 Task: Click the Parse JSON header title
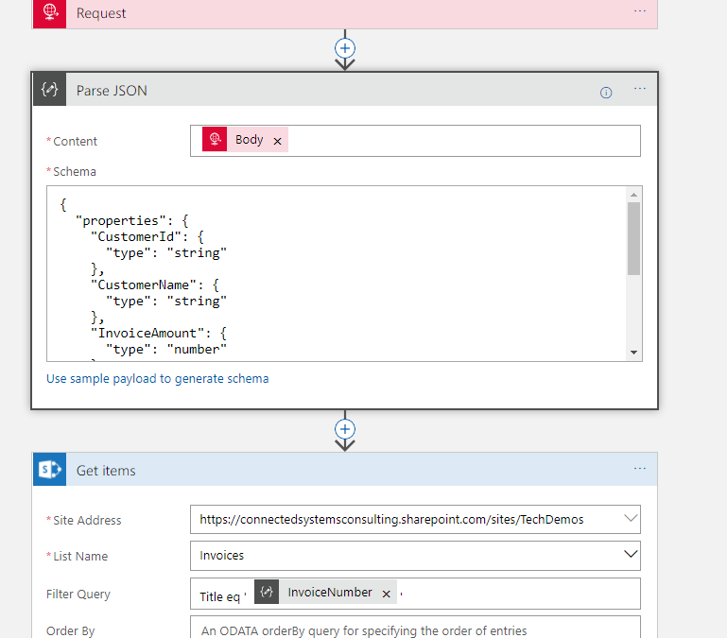[x=112, y=91]
